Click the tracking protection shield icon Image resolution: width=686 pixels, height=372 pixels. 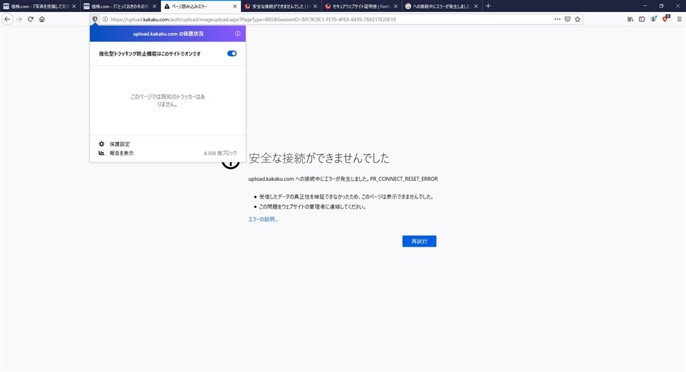pyautogui.click(x=94, y=19)
